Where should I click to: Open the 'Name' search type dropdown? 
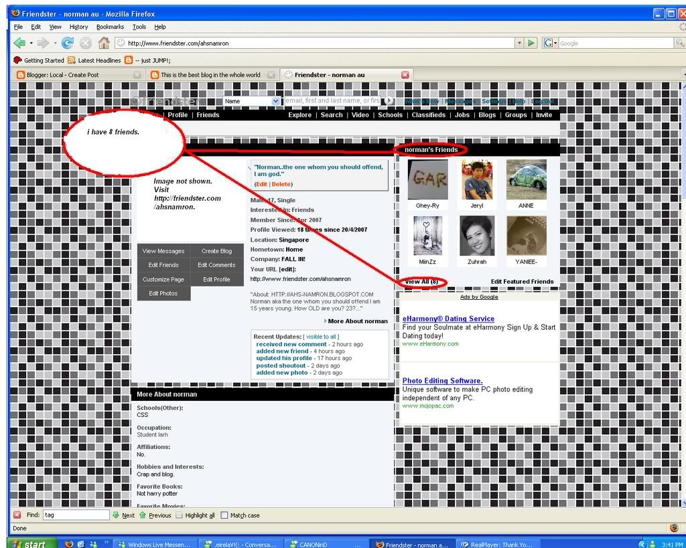252,101
